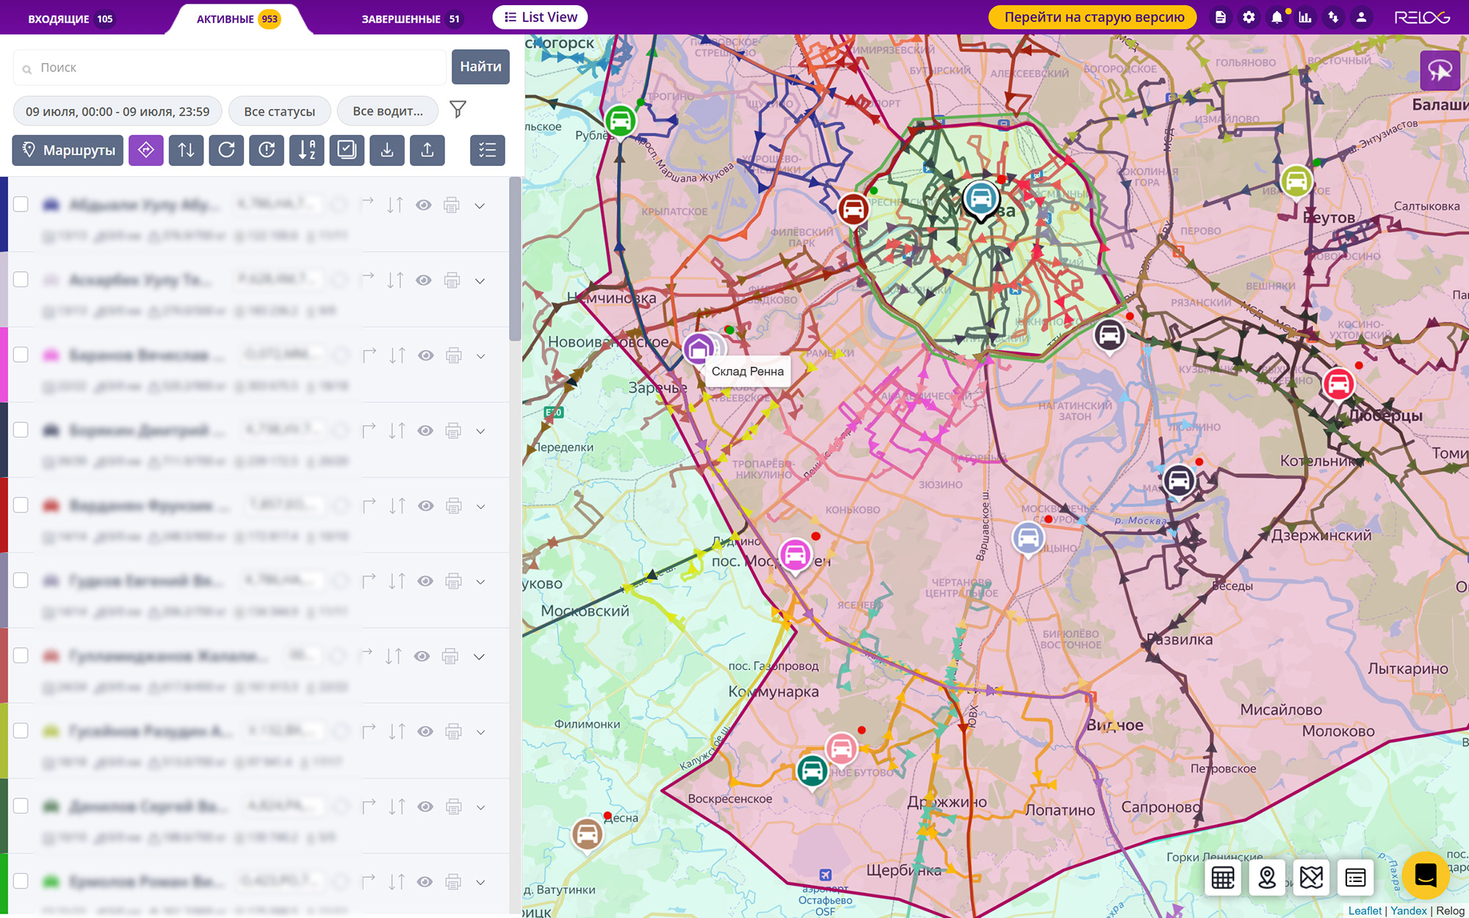Screen dimensions: 1469x918
Task: Tick the third route row checkbox
Action: click(x=21, y=355)
